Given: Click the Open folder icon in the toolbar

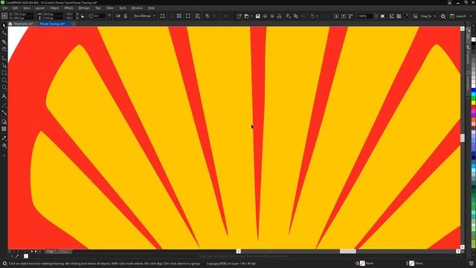Looking at the screenshot, I should (246, 16).
